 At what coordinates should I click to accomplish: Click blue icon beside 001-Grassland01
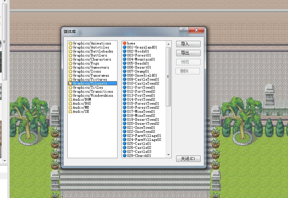125,47
